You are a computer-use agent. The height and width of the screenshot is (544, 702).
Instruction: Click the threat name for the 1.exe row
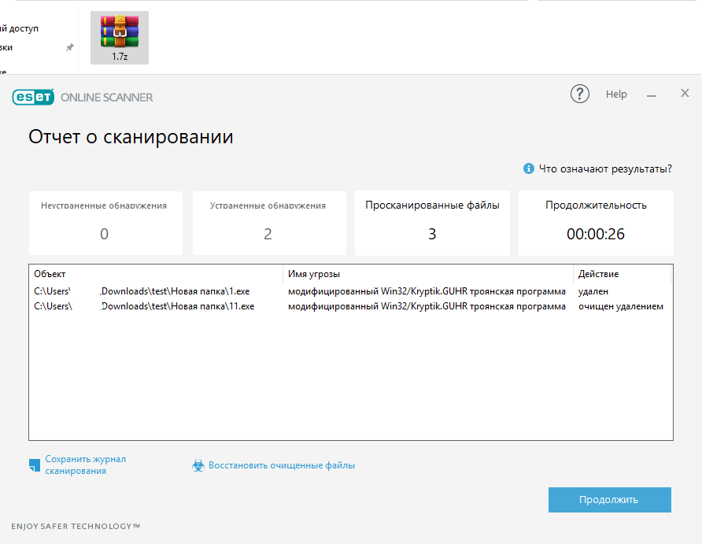427,291
